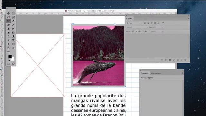
Task: Select the Rectangle shape tool
Action: pyautogui.click(x=13, y=44)
